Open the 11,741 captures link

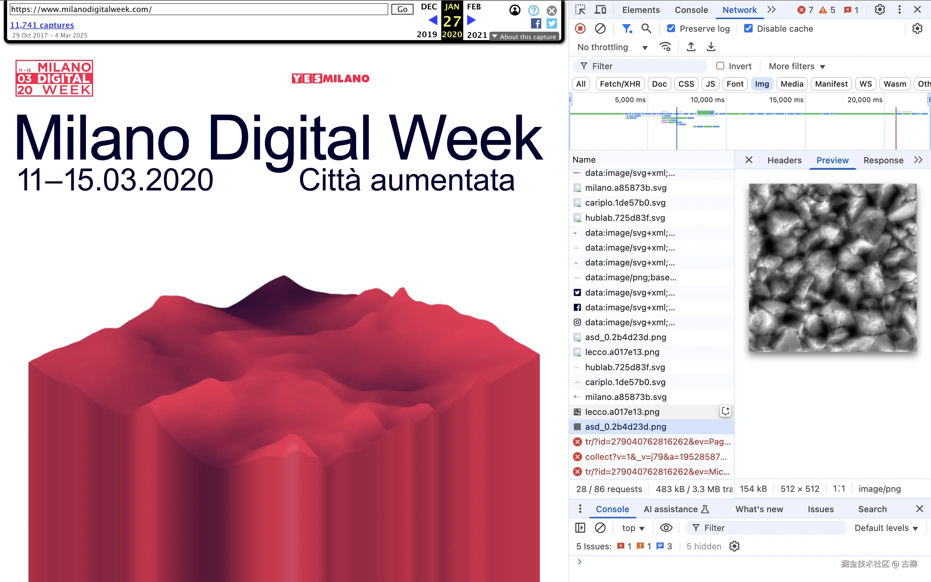click(42, 25)
